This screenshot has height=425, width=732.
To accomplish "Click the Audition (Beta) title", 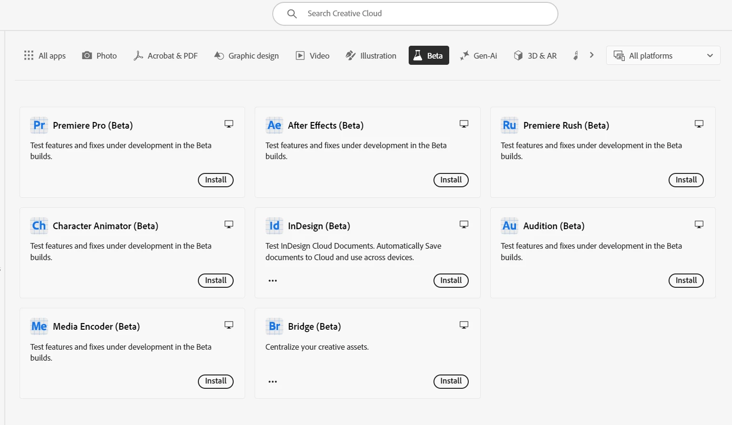I will click(x=554, y=226).
